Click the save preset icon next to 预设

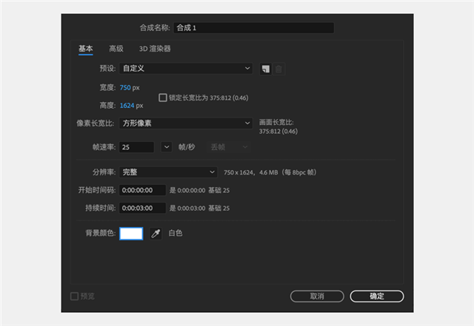coord(265,69)
